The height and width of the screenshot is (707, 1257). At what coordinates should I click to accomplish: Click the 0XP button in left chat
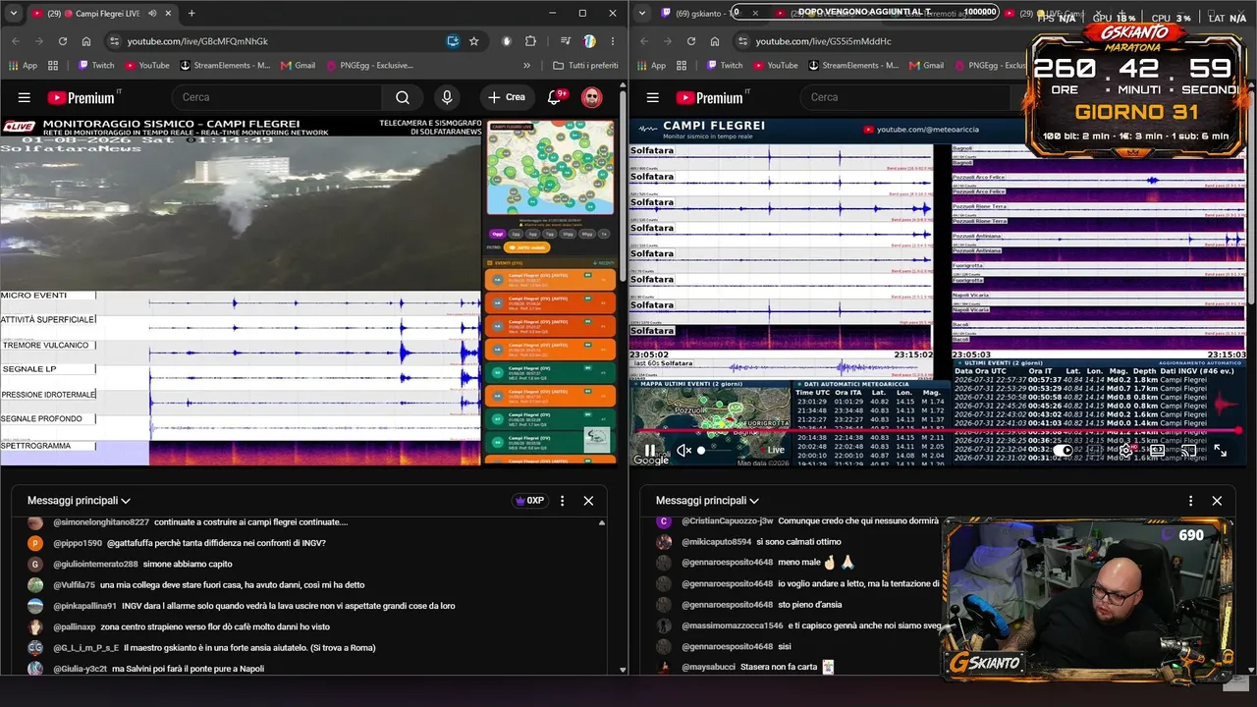pos(528,501)
